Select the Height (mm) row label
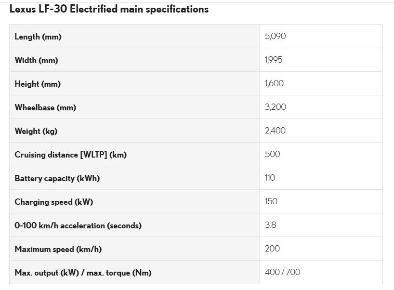 pos(38,84)
